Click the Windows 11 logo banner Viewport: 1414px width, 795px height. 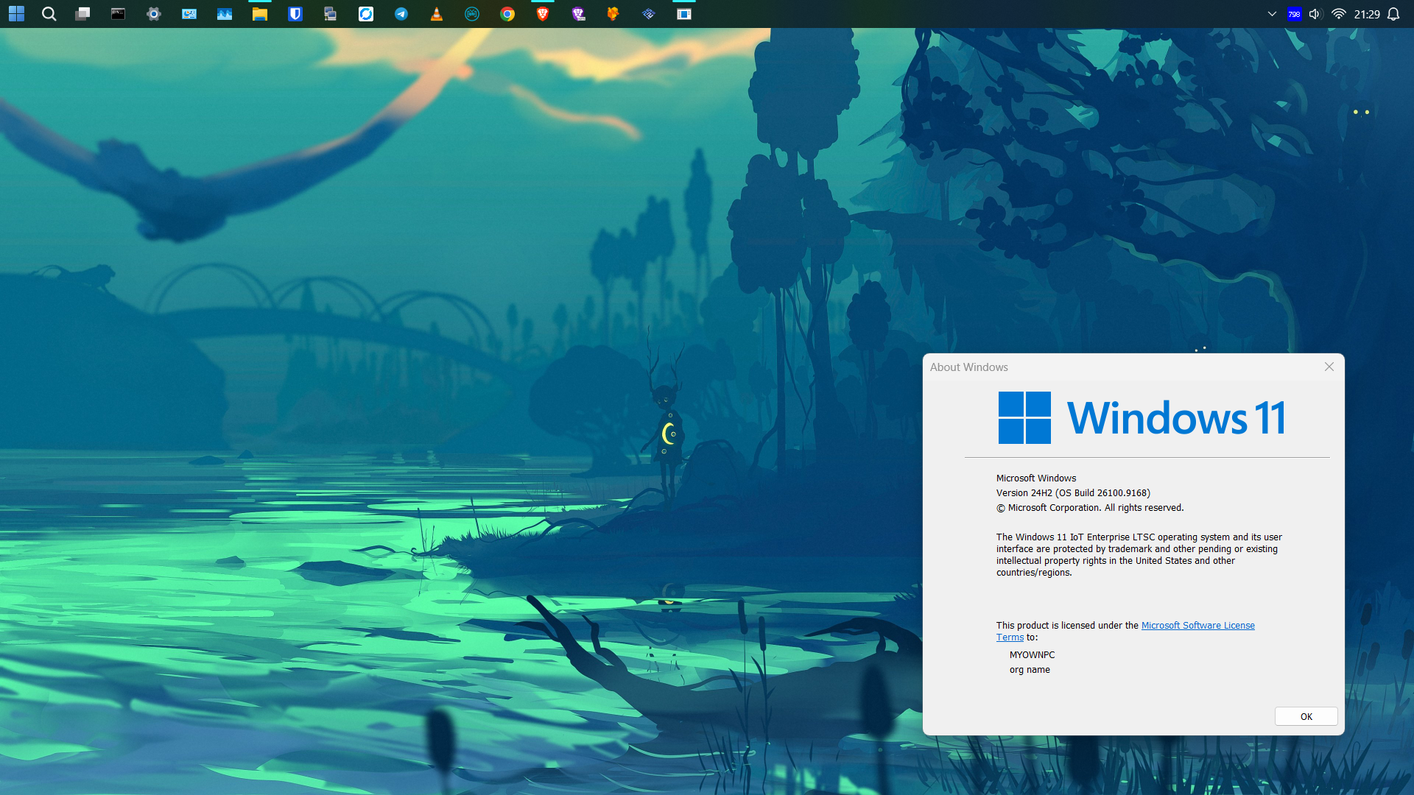1142,417
